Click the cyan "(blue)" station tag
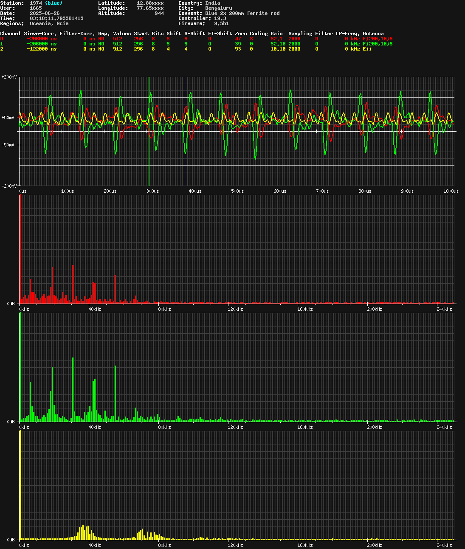This screenshot has width=465, height=549. [x=54, y=3]
